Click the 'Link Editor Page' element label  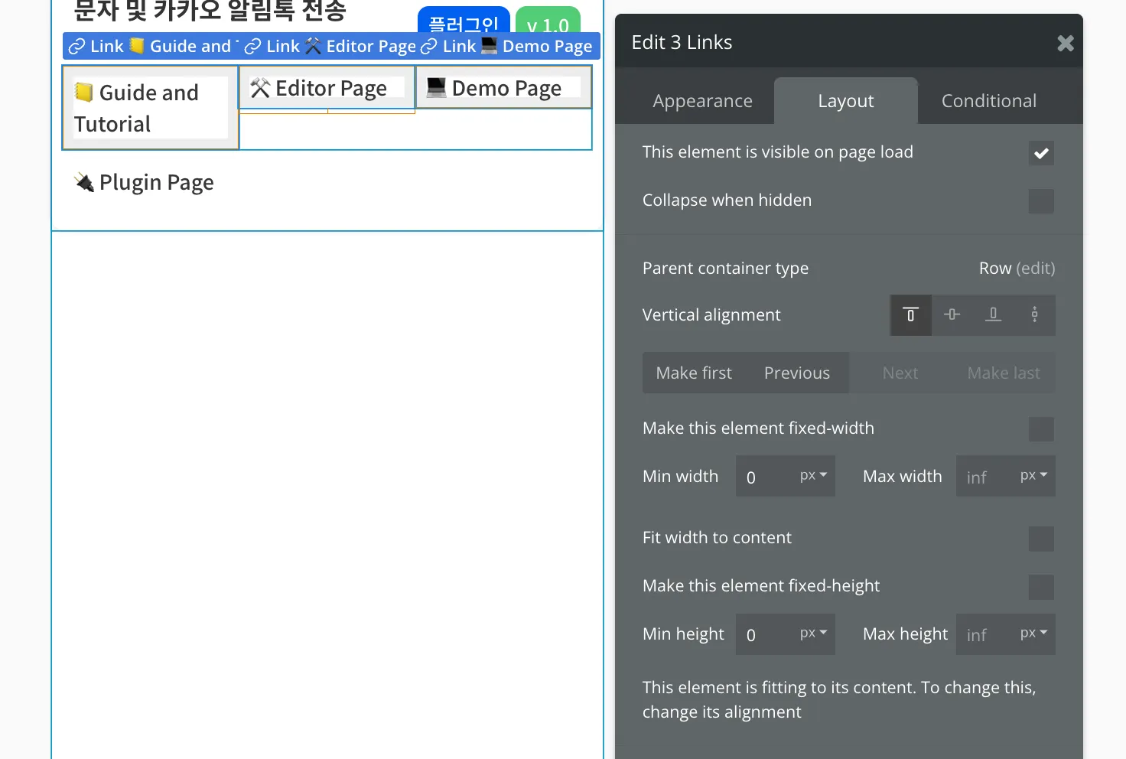click(329, 46)
